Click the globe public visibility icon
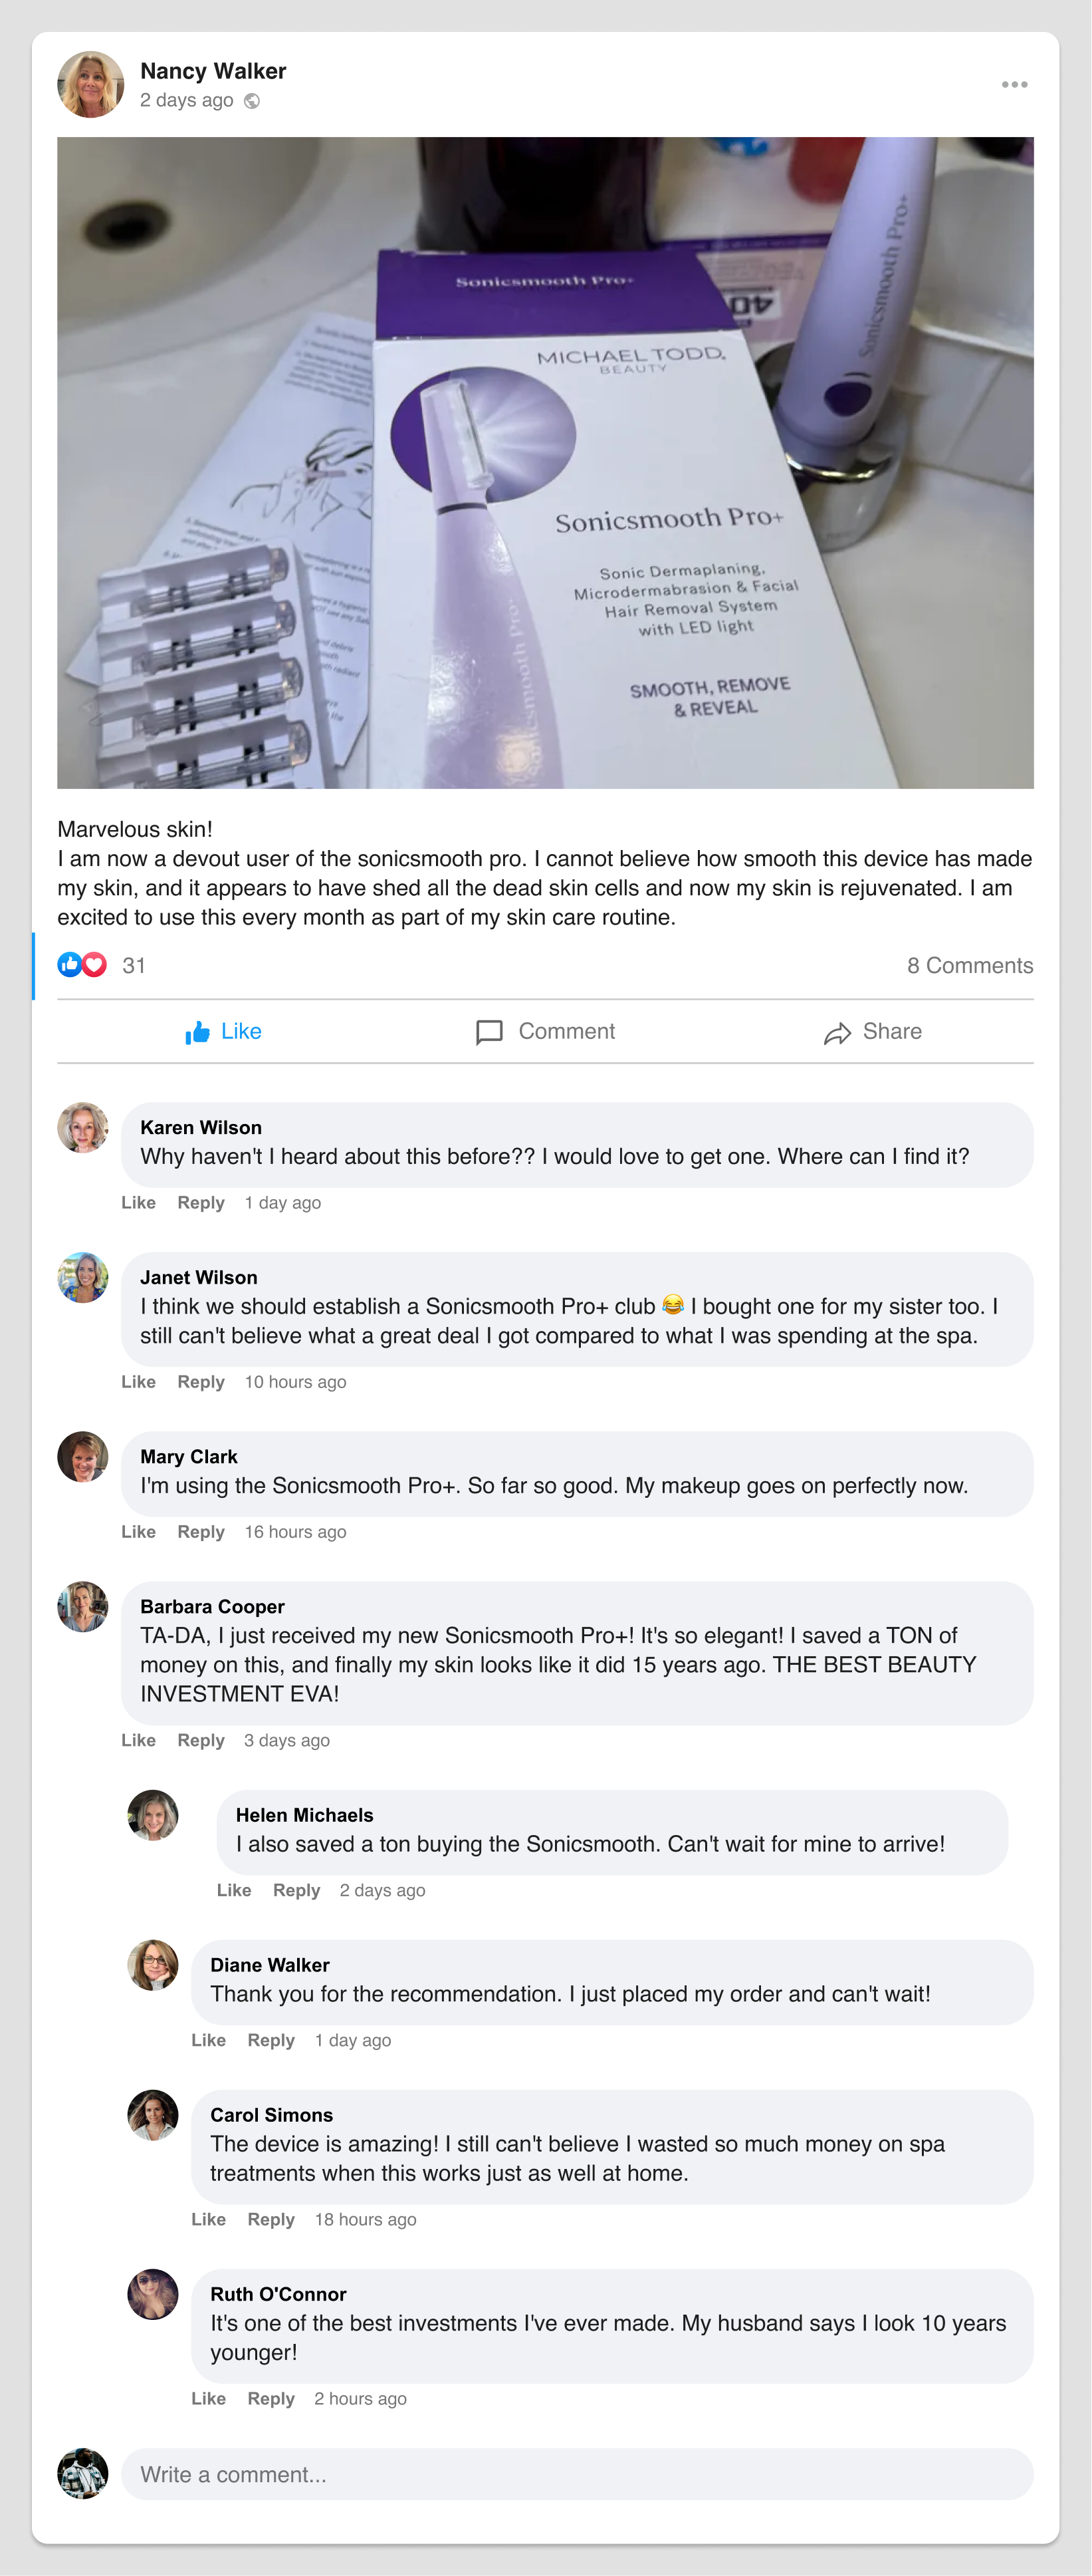The height and width of the screenshot is (2576, 1092). coord(252,101)
